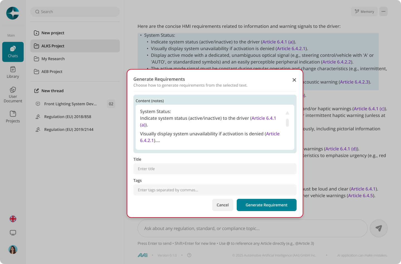The height and width of the screenshot is (264, 401).
Task: Open Article 6.4.1 (d) link in chat
Action: click(x=341, y=149)
